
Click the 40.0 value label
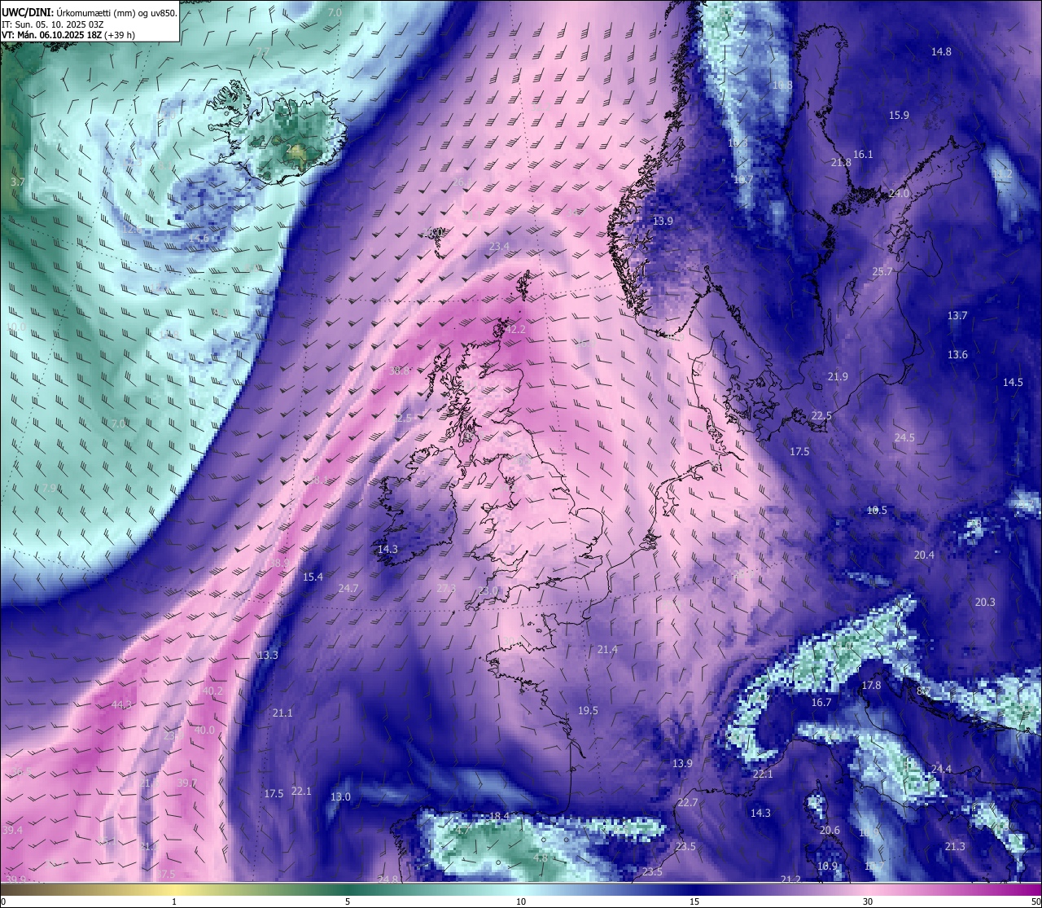[204, 730]
